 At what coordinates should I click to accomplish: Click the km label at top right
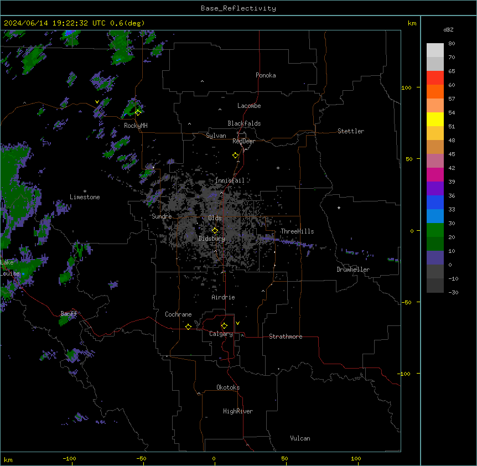pyautogui.click(x=412, y=23)
